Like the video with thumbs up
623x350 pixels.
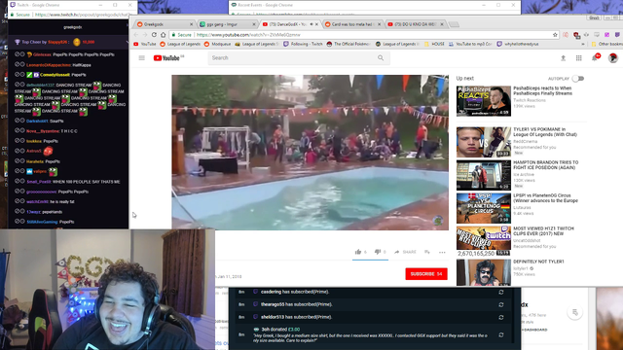(358, 252)
